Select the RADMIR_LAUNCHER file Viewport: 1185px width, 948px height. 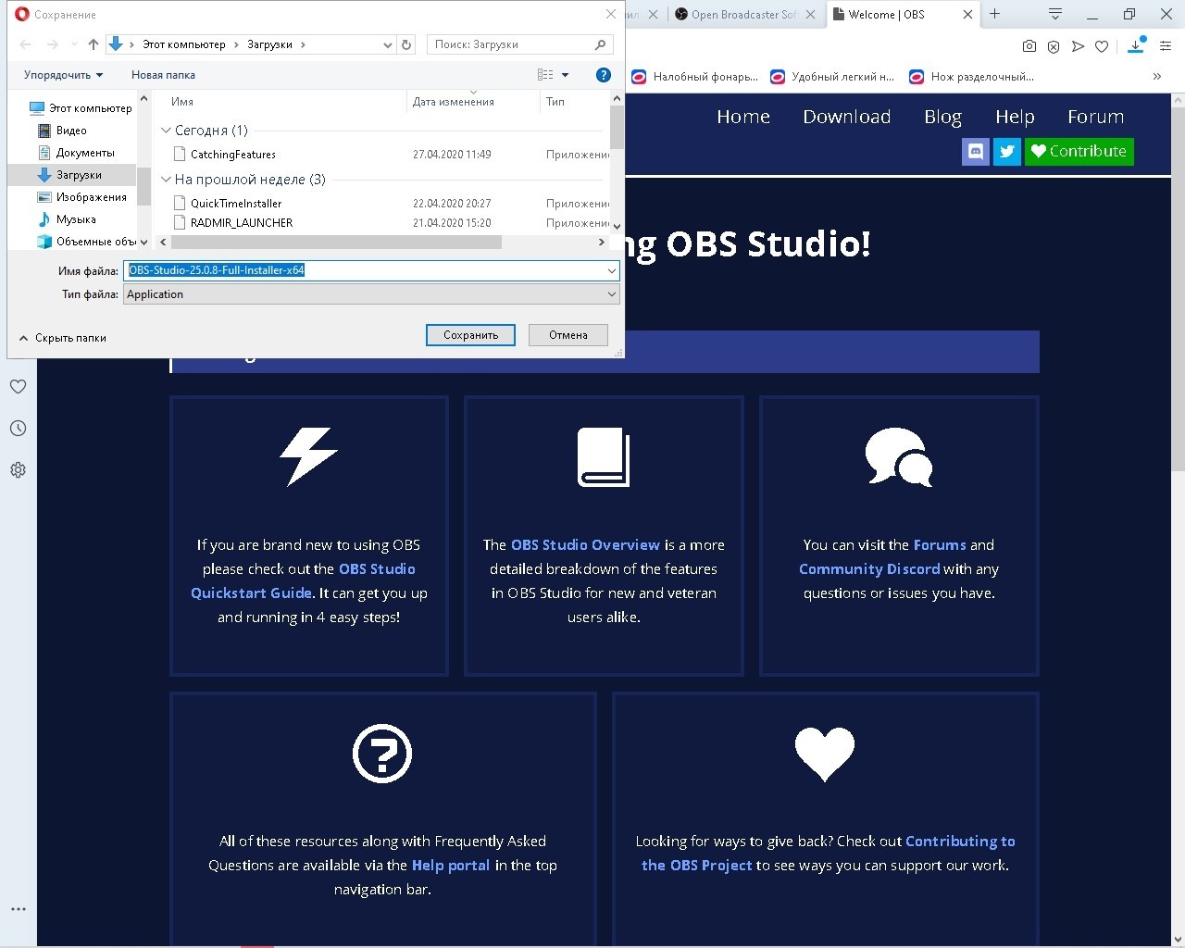point(242,223)
